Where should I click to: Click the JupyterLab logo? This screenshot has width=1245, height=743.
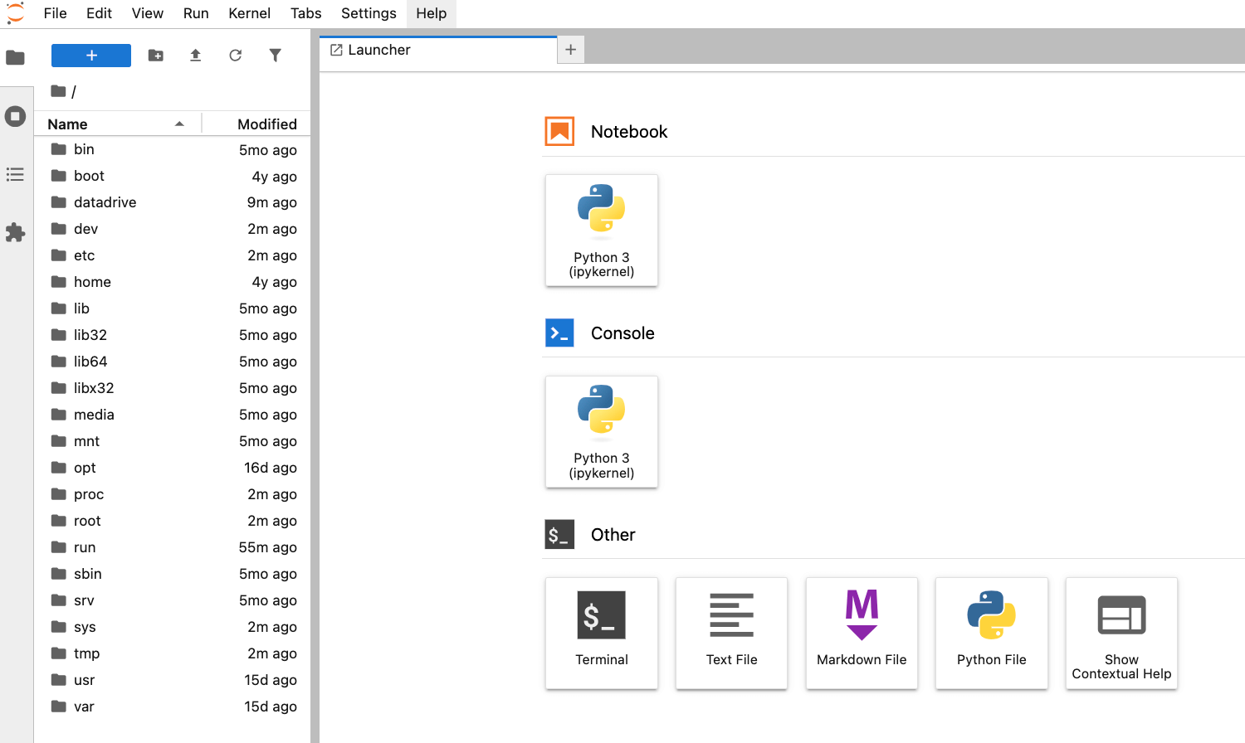pos(15,13)
